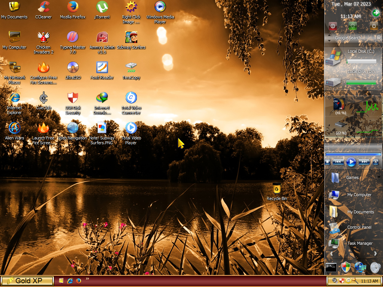Click the TeraCopy desktop shortcut
Image resolution: width=383 pixels, height=287 pixels.
(x=131, y=68)
